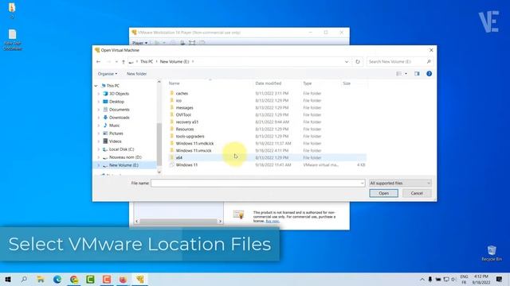Select the caches folder
Image resolution: width=510 pixels, height=286 pixels.
click(x=182, y=94)
